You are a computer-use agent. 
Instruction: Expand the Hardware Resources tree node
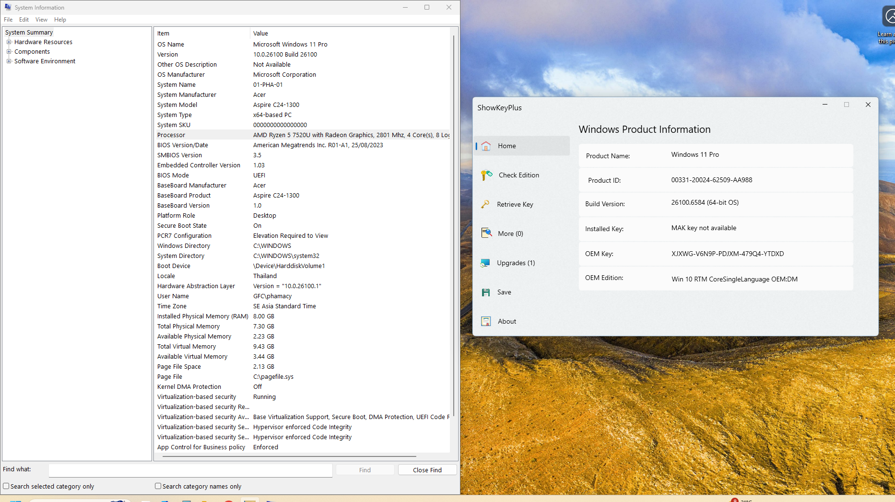click(x=9, y=42)
